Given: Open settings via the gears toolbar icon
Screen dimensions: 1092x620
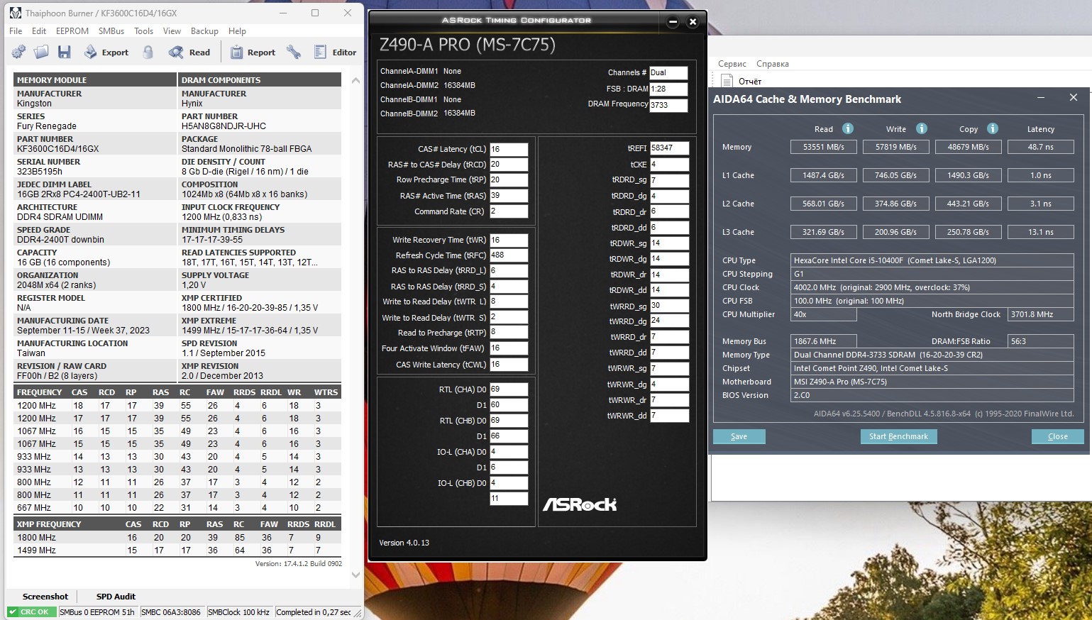Looking at the screenshot, I should coord(18,52).
